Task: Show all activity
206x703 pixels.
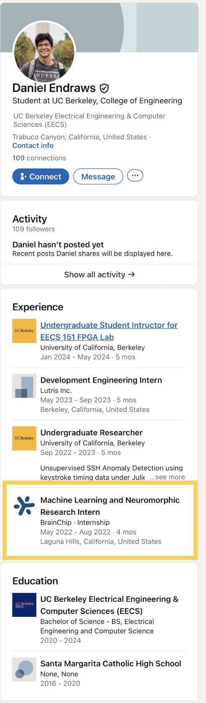Action: (99, 274)
